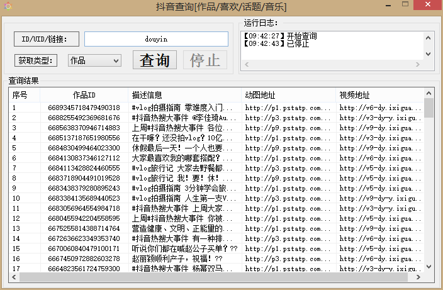
Task: Click the disabled 停止 button
Action: coord(205,60)
